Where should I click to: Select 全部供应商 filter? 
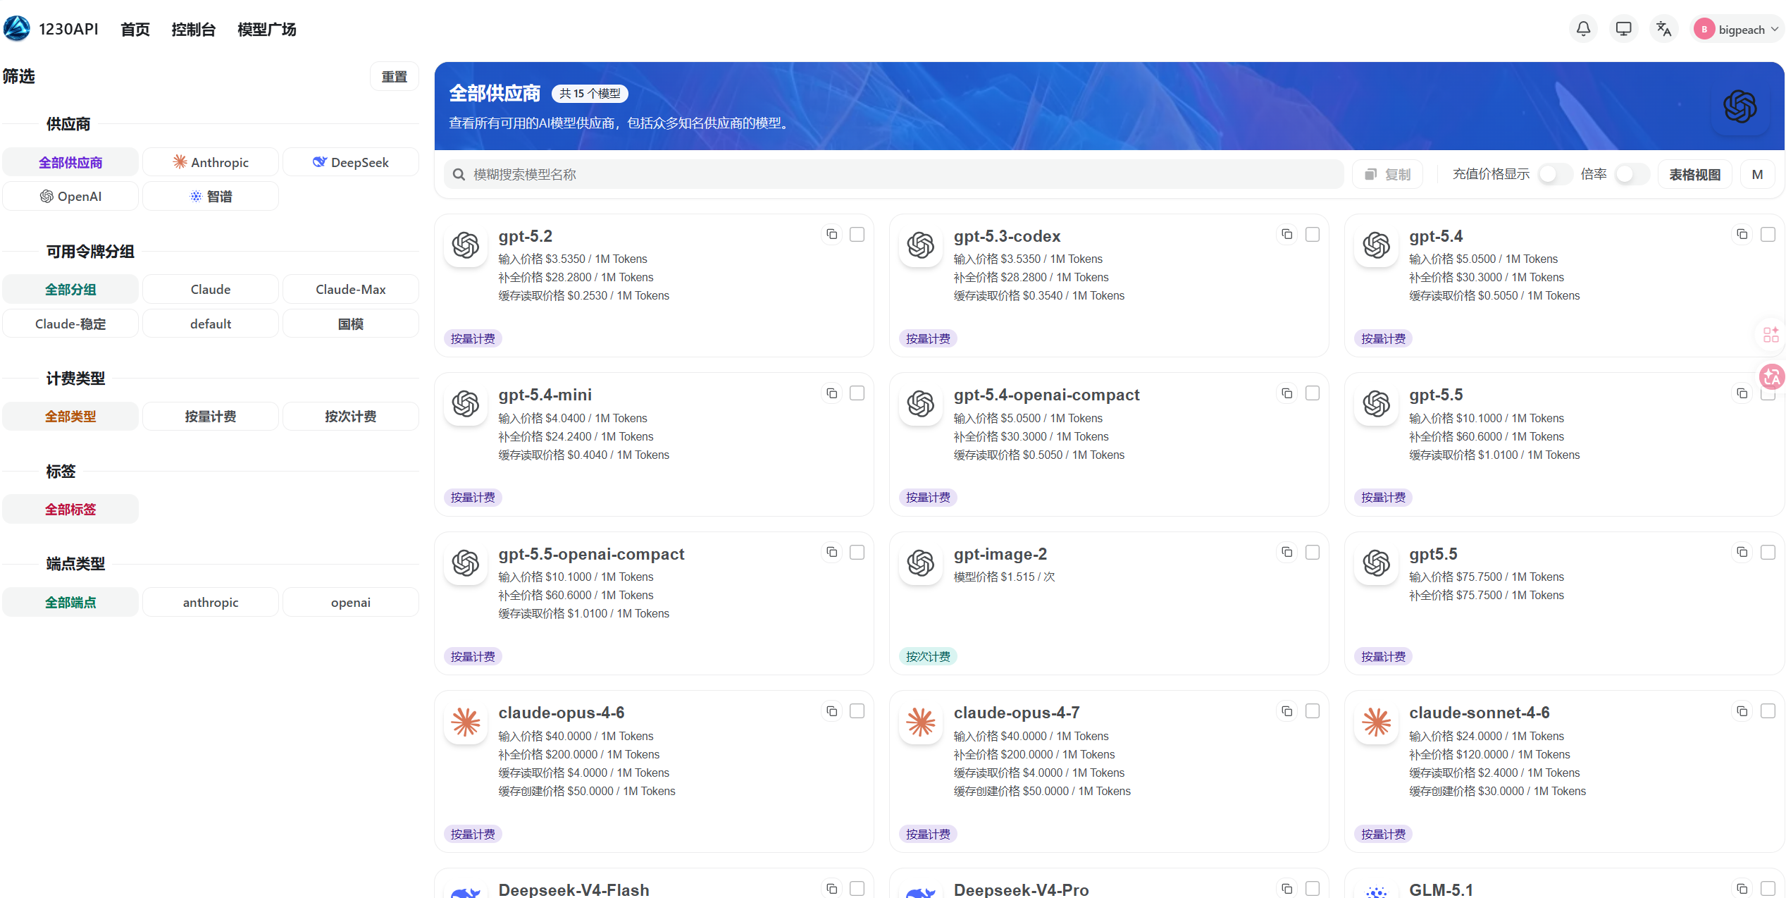(x=70, y=162)
